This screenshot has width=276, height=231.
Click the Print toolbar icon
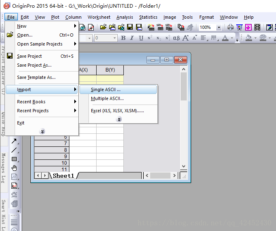(x=231, y=27)
